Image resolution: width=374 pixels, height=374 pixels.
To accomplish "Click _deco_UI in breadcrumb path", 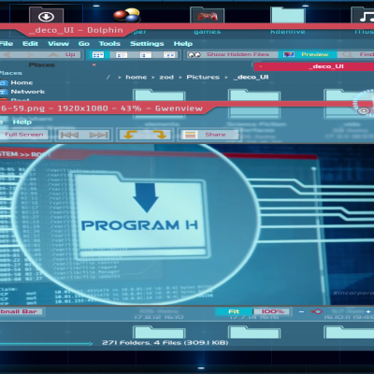I will tap(252, 77).
